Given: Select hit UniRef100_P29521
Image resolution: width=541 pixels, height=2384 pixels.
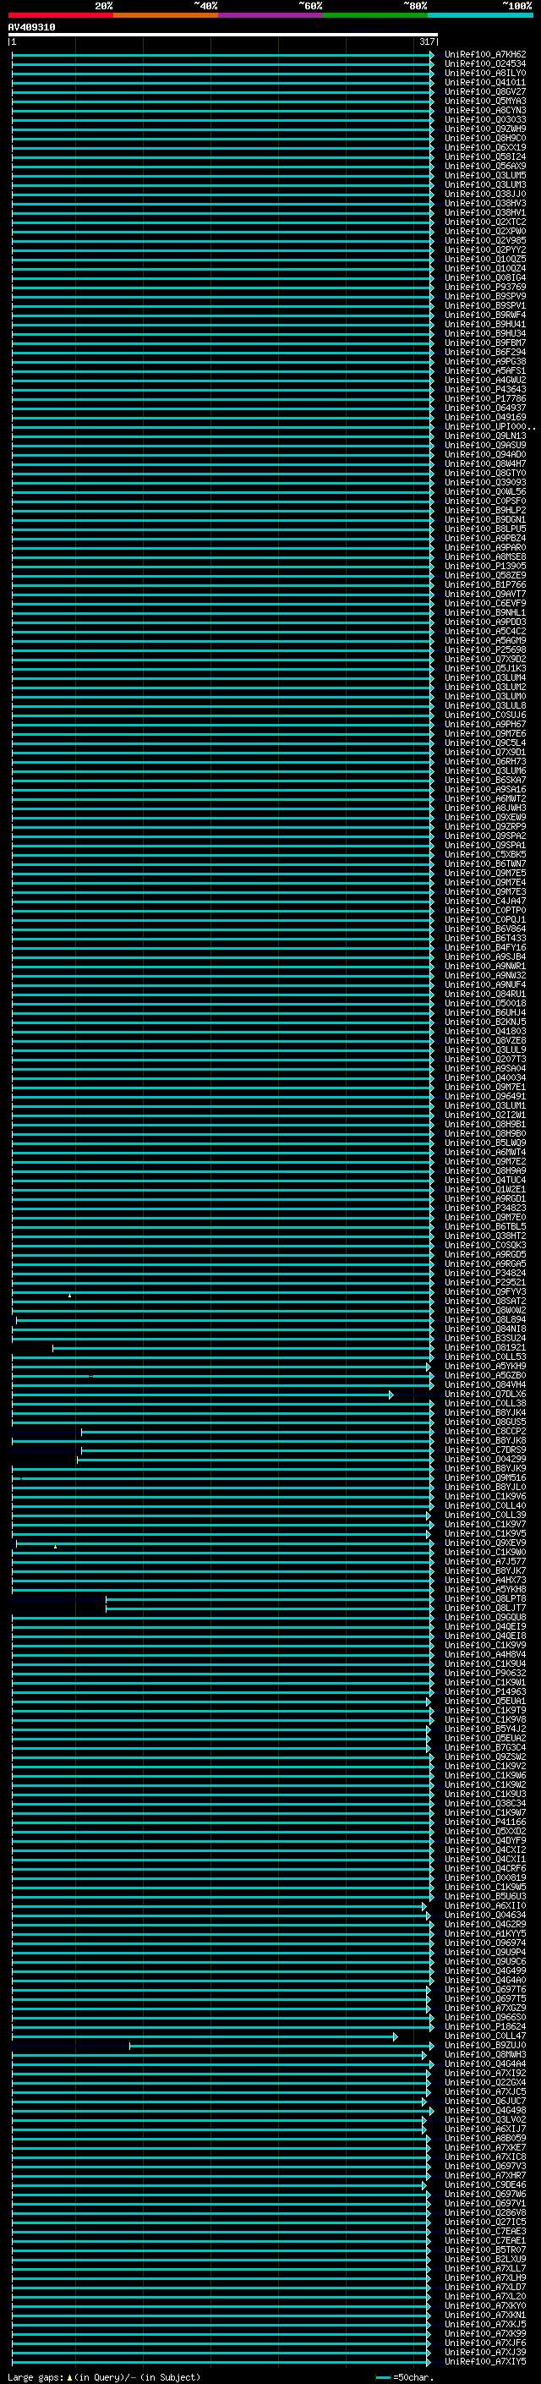Looking at the screenshot, I should [484, 1283].
